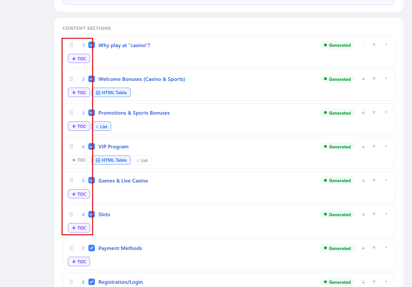Move Welcome Bonuses section down
This screenshot has height=287, width=412.
[x=374, y=79]
